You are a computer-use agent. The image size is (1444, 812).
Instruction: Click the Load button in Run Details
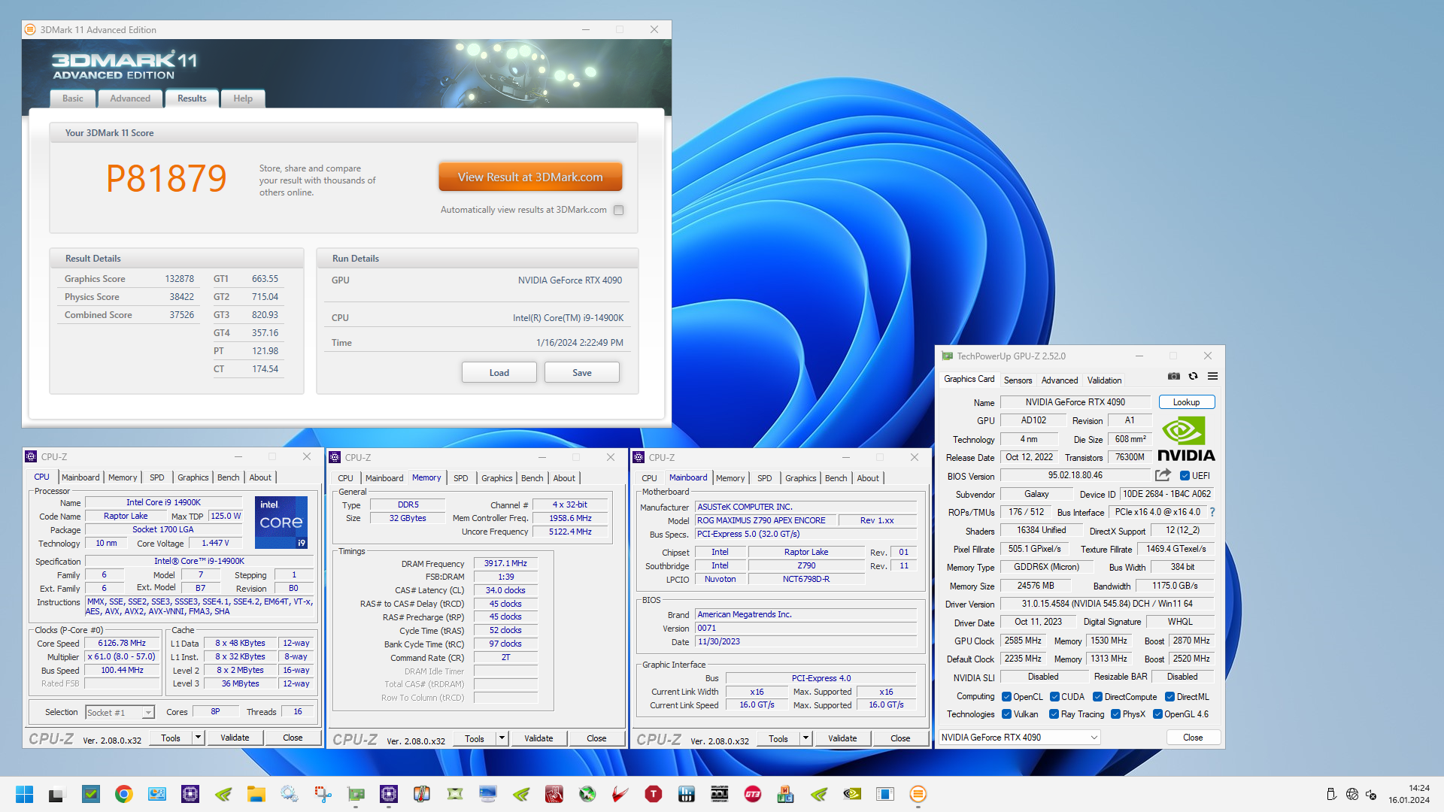[x=499, y=373]
